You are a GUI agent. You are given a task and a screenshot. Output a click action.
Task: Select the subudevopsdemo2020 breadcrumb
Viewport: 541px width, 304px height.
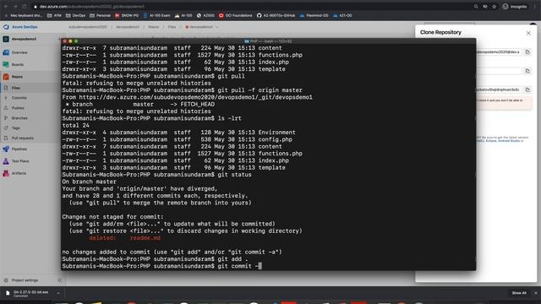click(88, 27)
